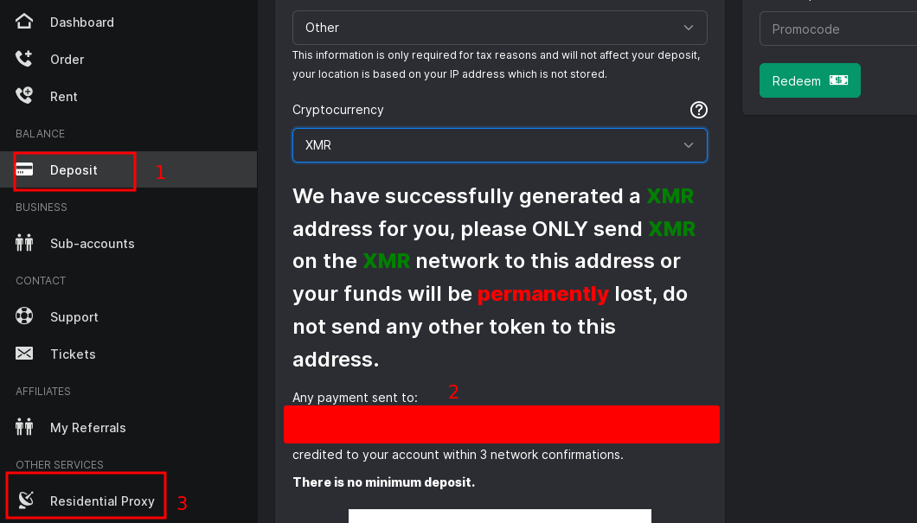This screenshot has width=917, height=523.
Task: Open the Other location dropdown
Action: [499, 28]
